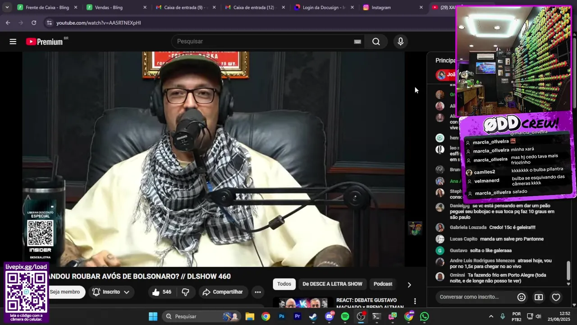Share the video via Compartilhar
The width and height of the screenshot is (577, 325).
pyautogui.click(x=223, y=292)
